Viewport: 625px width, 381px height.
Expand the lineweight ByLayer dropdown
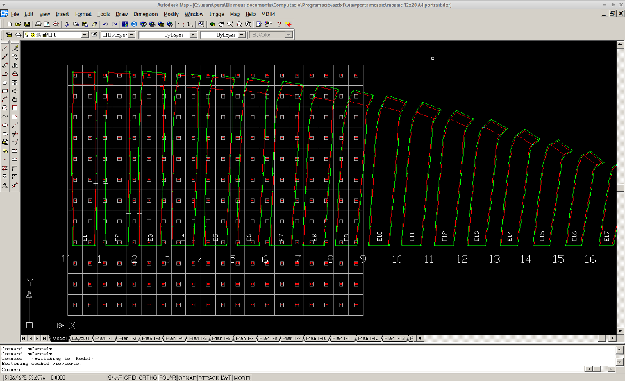click(x=242, y=35)
